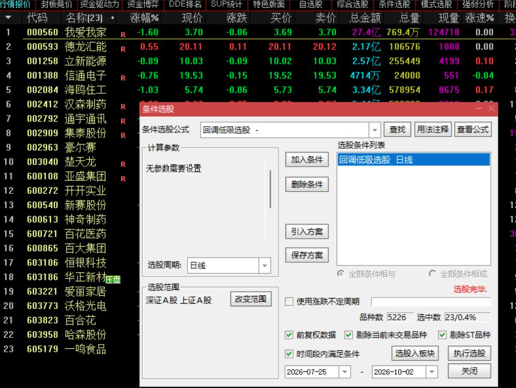516x388 pixels.
Task: Open the 综合选股 tab
Action: click(x=353, y=5)
